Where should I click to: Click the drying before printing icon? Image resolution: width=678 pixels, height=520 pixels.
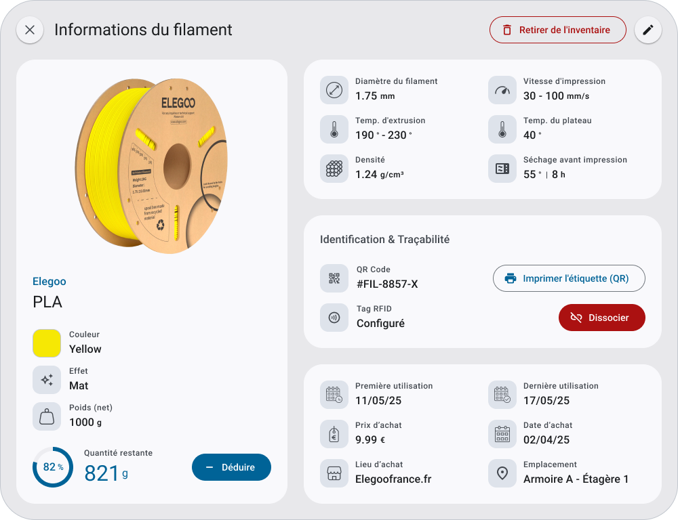tap(502, 168)
